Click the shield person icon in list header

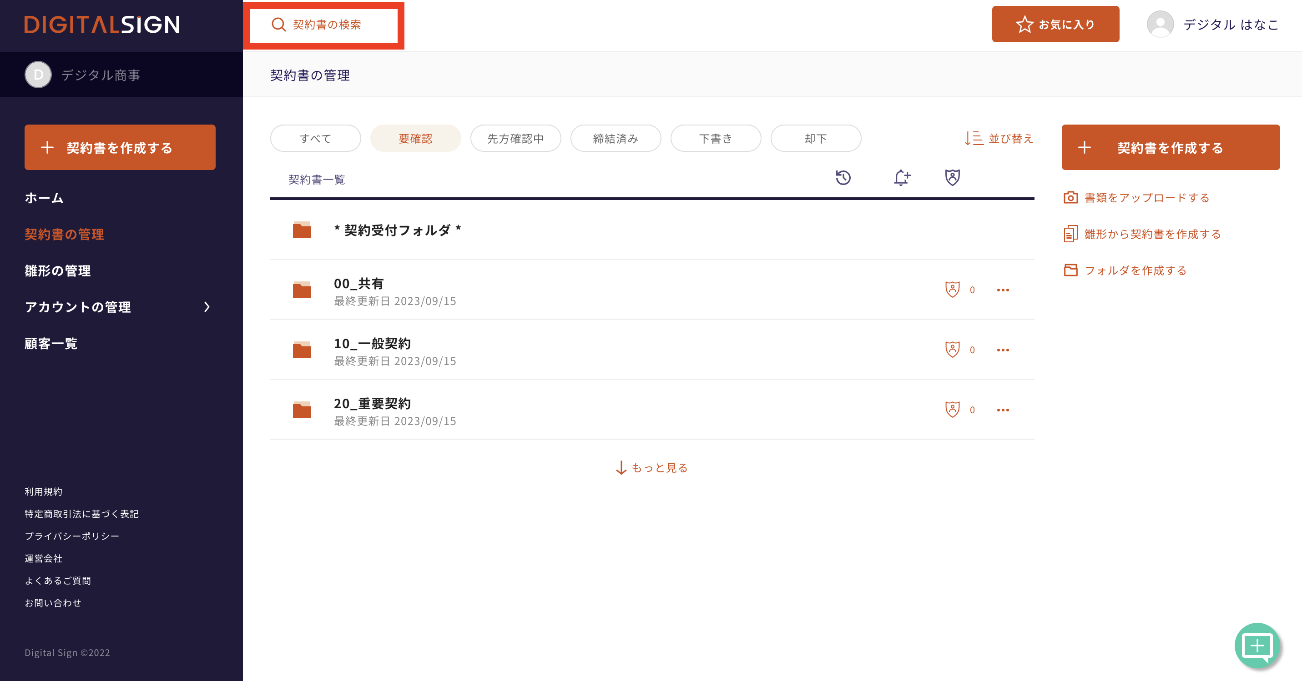(x=952, y=178)
